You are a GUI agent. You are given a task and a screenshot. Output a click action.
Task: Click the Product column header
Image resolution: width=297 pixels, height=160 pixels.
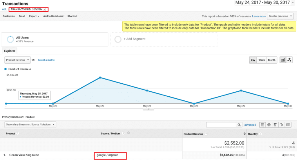pos(10,134)
